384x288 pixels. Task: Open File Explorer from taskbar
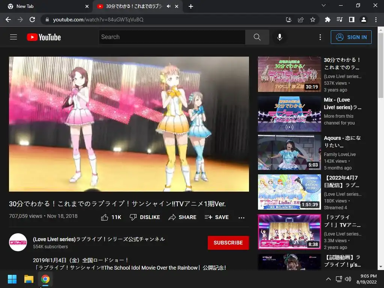28,279
